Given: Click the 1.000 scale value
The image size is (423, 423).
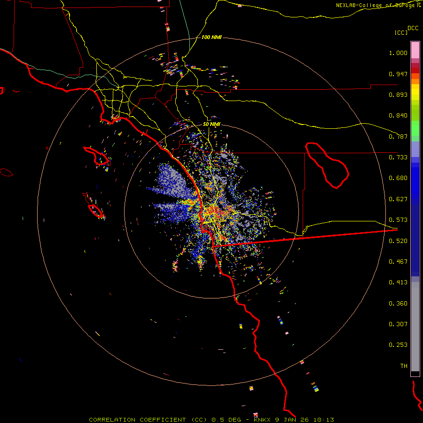Looking at the screenshot, I should [x=398, y=53].
